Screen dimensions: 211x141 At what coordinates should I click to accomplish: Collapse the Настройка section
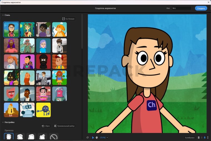coord(3,122)
